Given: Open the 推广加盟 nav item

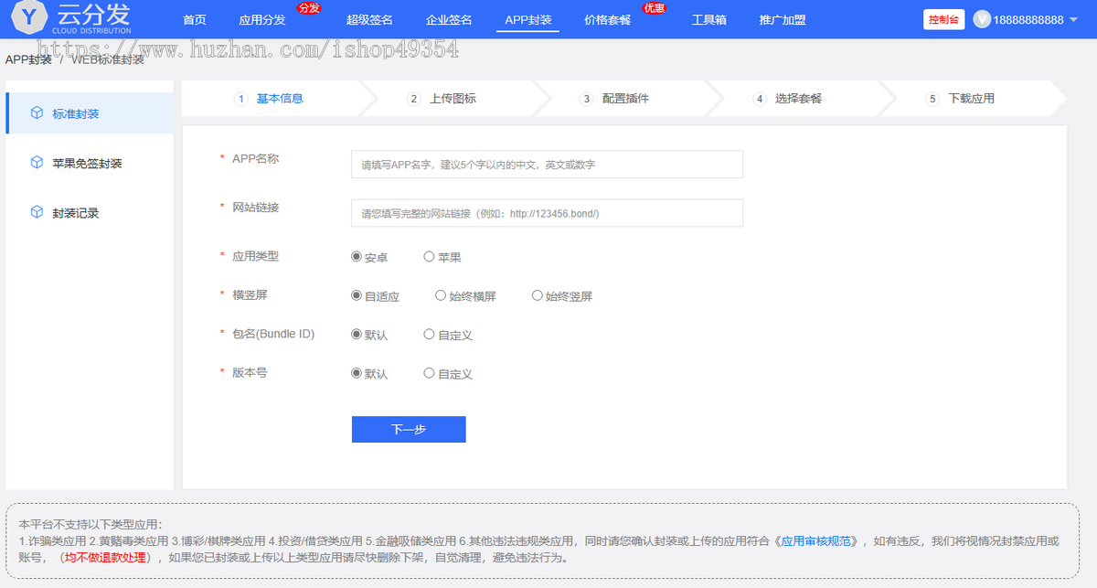Looking at the screenshot, I should pos(783,20).
